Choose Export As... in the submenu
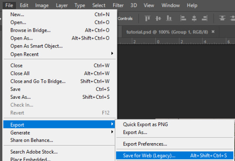The height and width of the screenshot is (161, 235). coord(175,132)
